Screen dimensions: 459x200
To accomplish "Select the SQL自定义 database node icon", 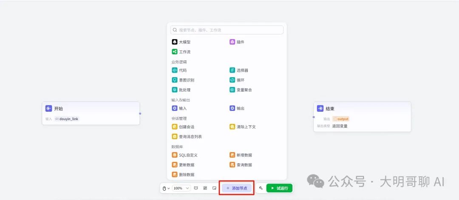I will click(x=175, y=155).
